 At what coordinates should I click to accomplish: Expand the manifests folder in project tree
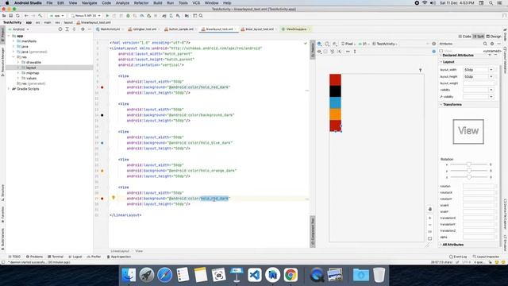pyautogui.click(x=13, y=41)
